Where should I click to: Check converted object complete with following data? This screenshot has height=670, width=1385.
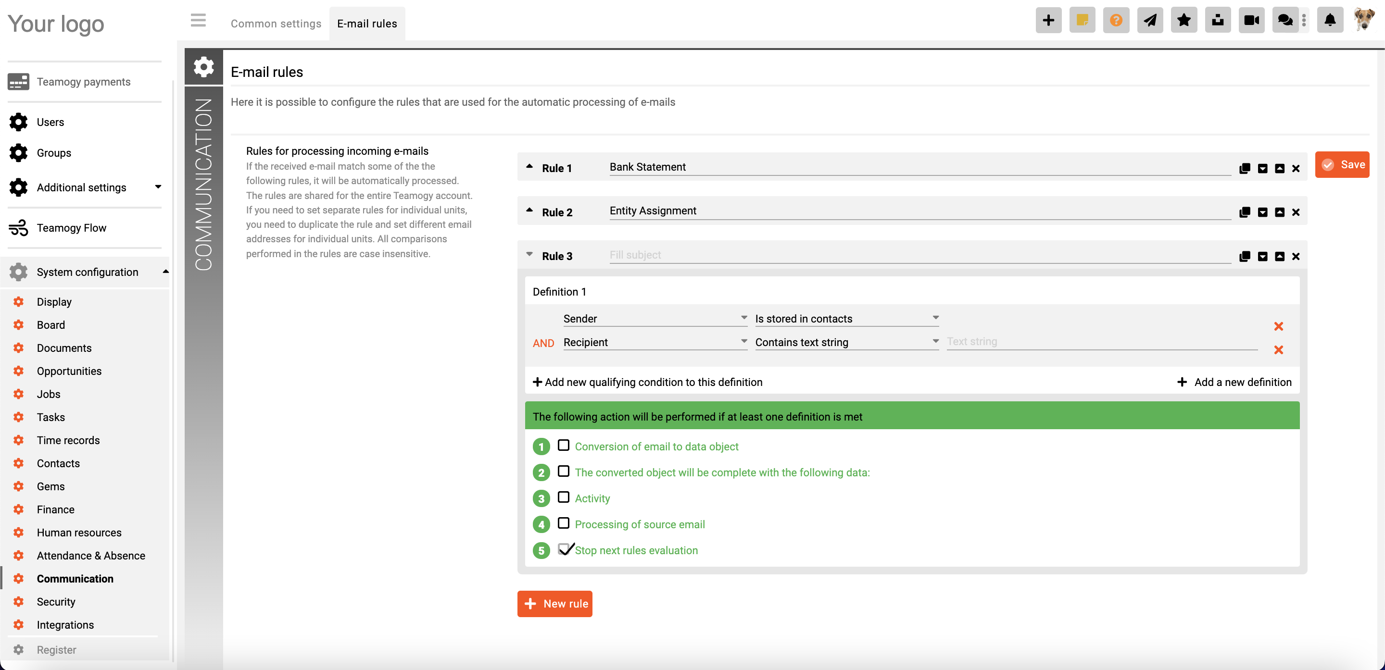tap(563, 471)
